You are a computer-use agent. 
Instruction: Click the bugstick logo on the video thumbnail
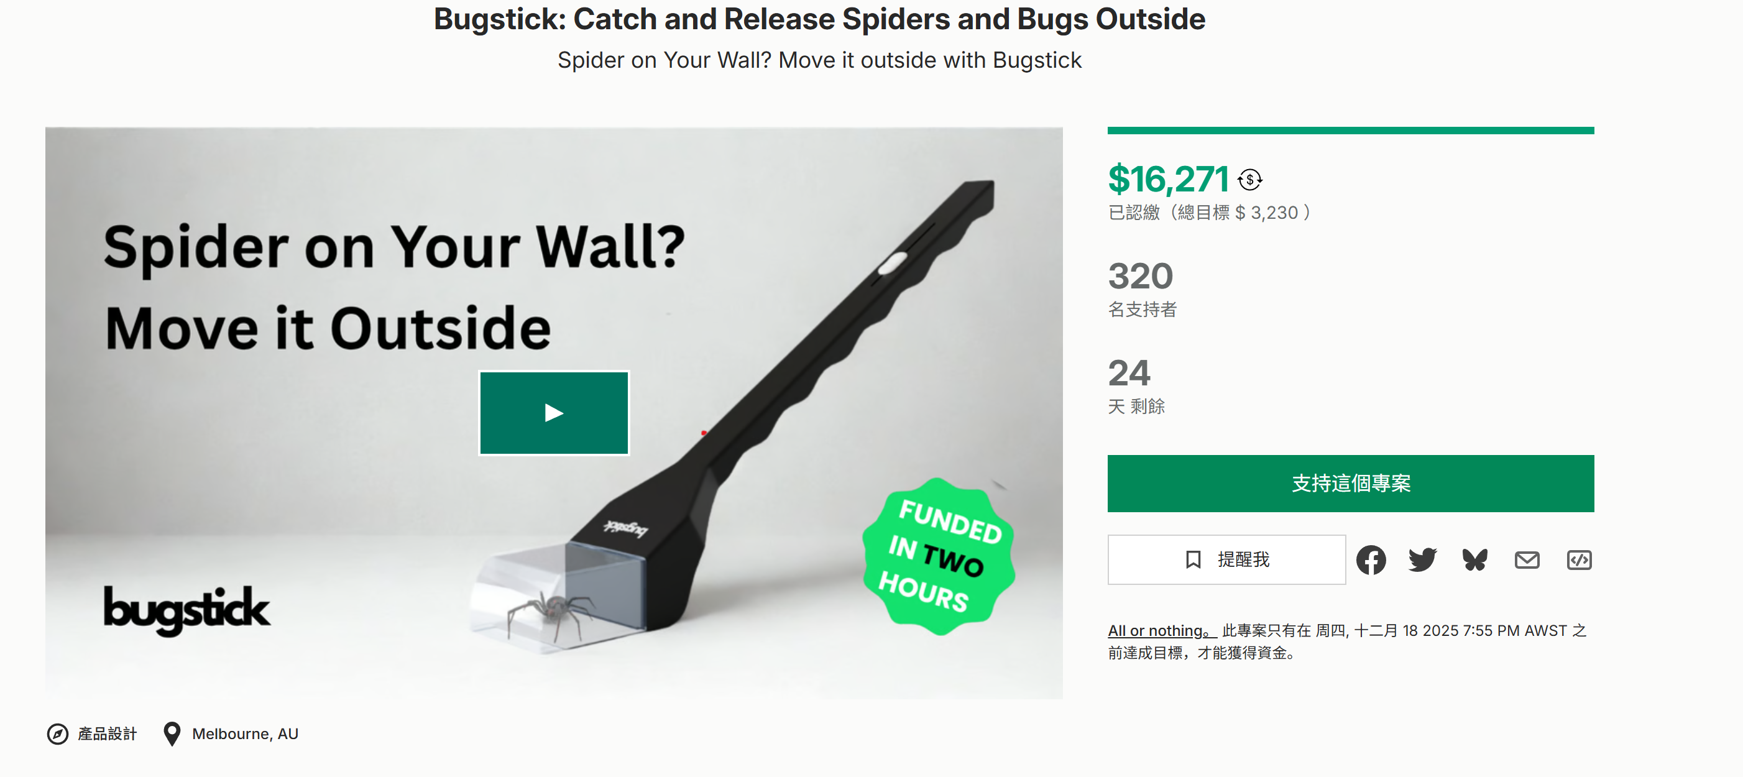click(x=186, y=609)
